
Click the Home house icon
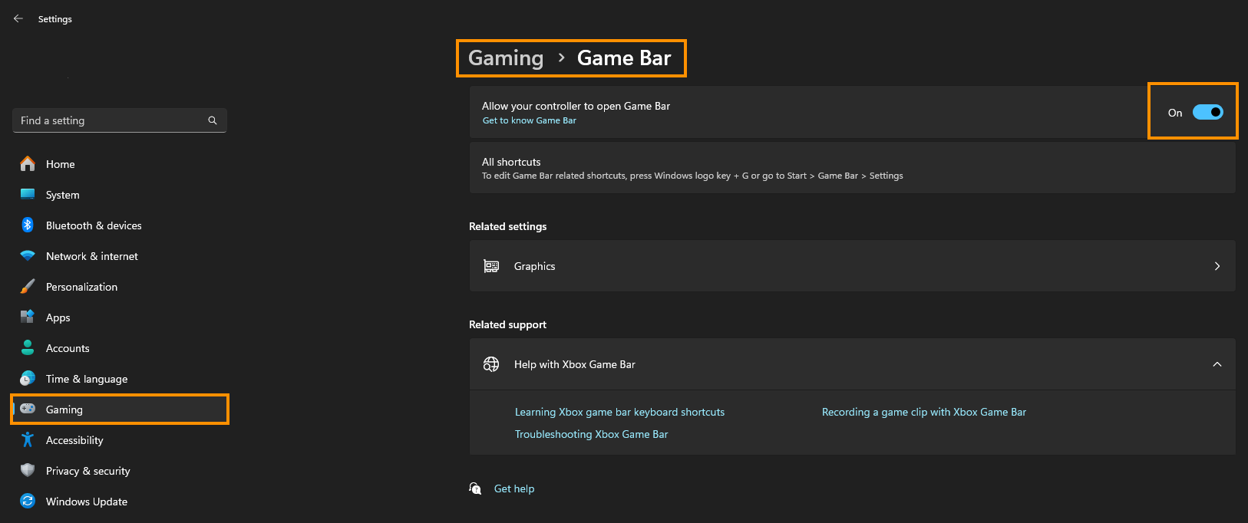[x=28, y=163]
